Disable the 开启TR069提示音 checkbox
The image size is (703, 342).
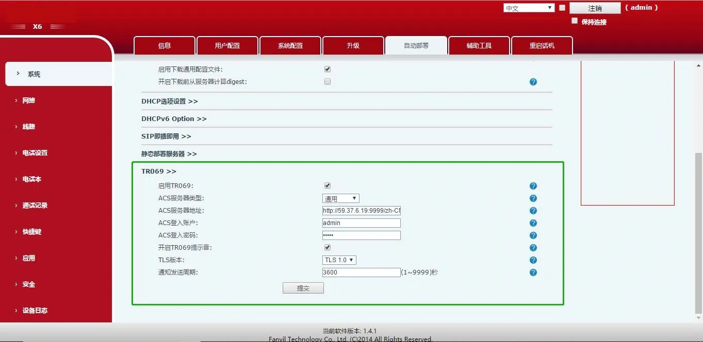tap(328, 247)
